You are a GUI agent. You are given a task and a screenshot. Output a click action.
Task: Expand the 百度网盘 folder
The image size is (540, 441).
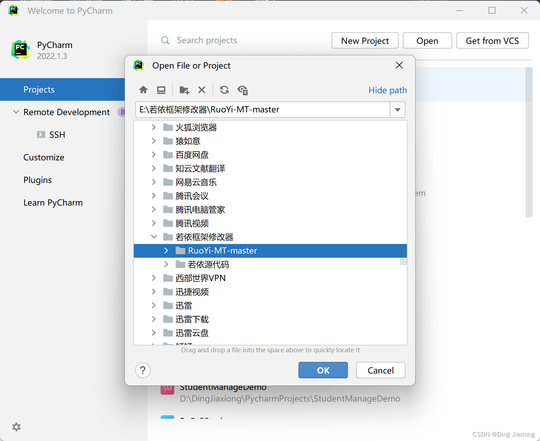(154, 155)
